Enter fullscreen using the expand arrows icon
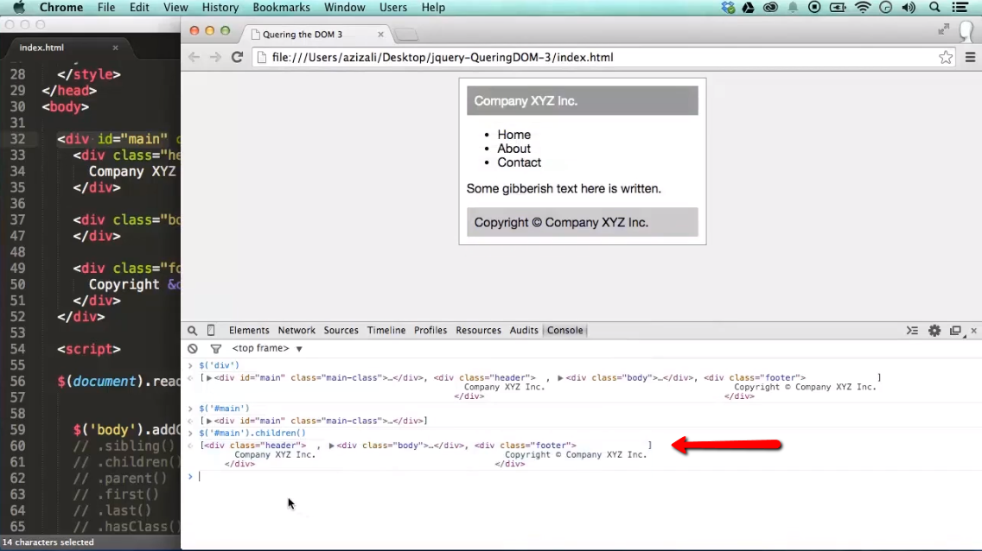982x551 pixels. click(943, 29)
